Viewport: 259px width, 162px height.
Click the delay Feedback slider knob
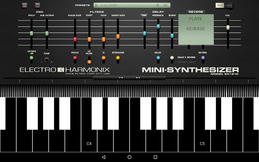(158, 26)
